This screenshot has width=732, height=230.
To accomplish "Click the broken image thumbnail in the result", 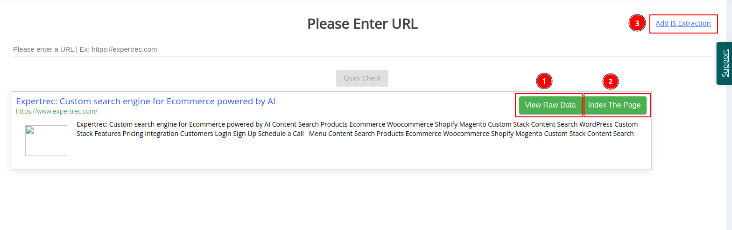I will coord(46,140).
